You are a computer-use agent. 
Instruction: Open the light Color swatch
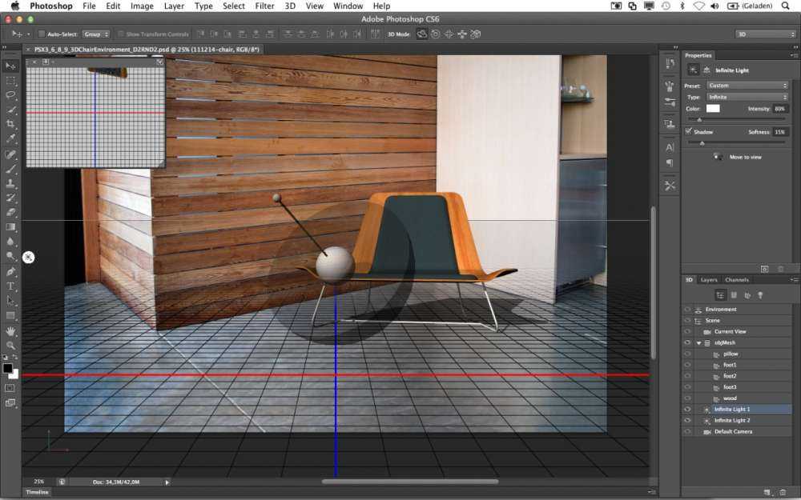click(712, 108)
